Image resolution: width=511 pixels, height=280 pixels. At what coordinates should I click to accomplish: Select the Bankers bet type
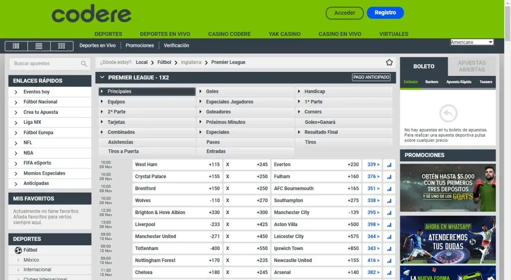(432, 82)
